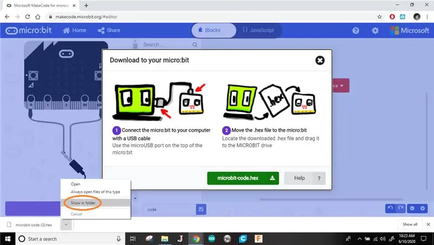434x245 pixels.
Task: Close the downloads bar
Action: (428, 224)
